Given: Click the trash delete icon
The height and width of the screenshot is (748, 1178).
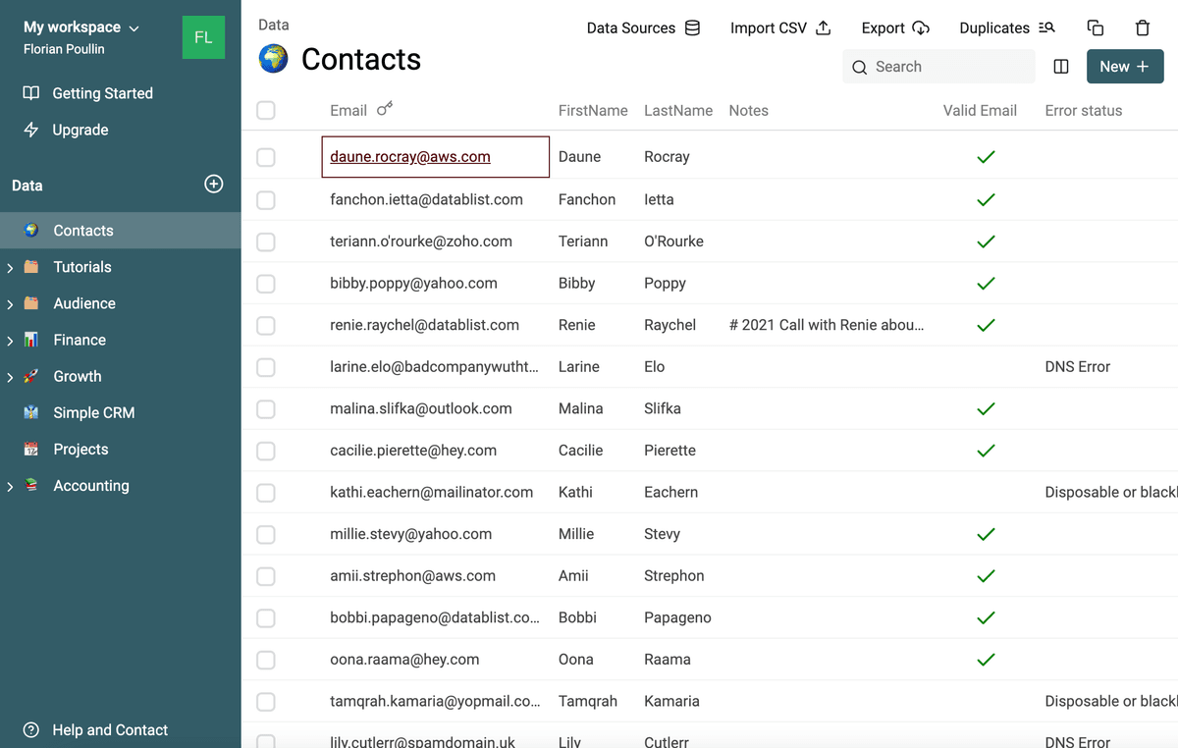Looking at the screenshot, I should (1143, 28).
